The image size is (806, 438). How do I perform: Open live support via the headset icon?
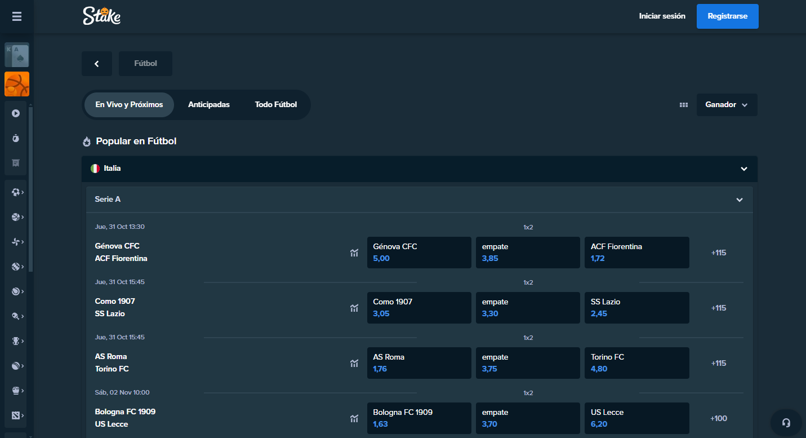tap(786, 423)
